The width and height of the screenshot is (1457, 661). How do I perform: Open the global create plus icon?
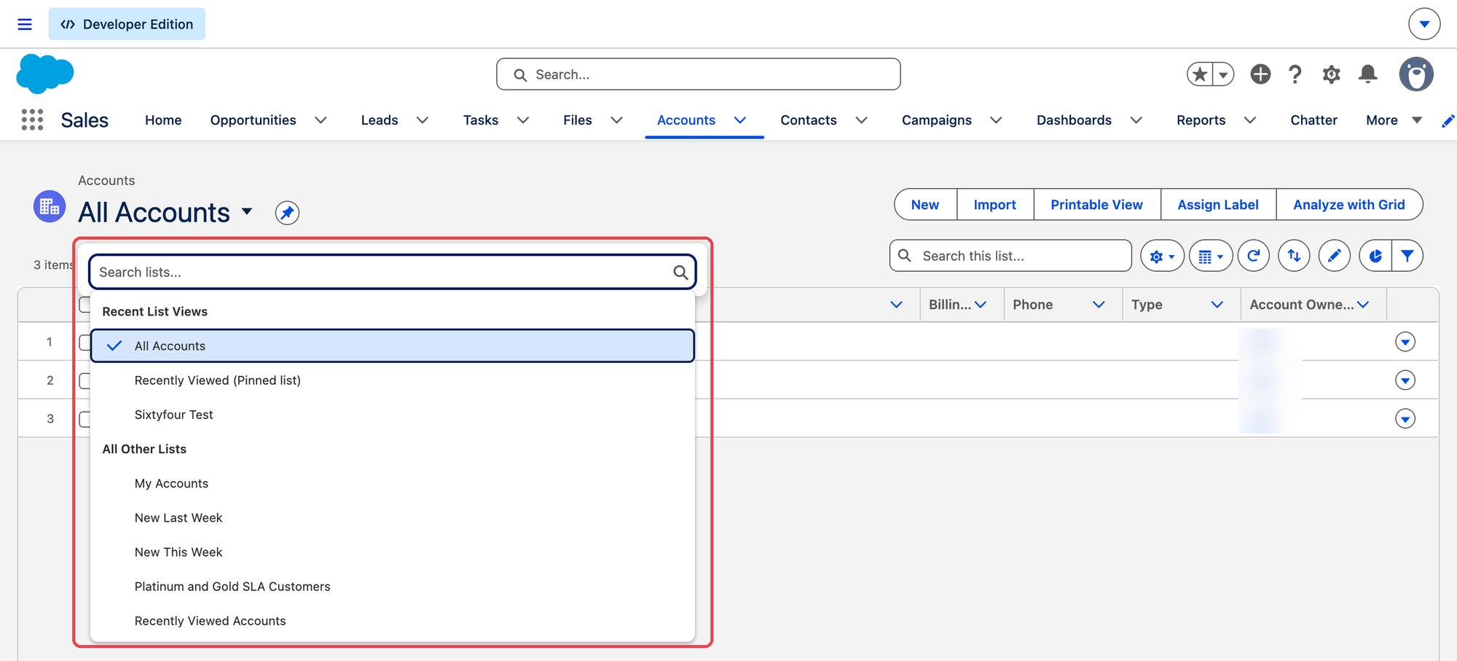[1260, 74]
